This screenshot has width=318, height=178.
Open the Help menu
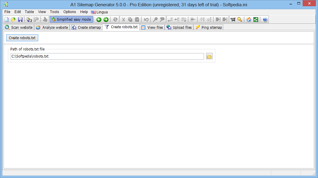point(84,12)
